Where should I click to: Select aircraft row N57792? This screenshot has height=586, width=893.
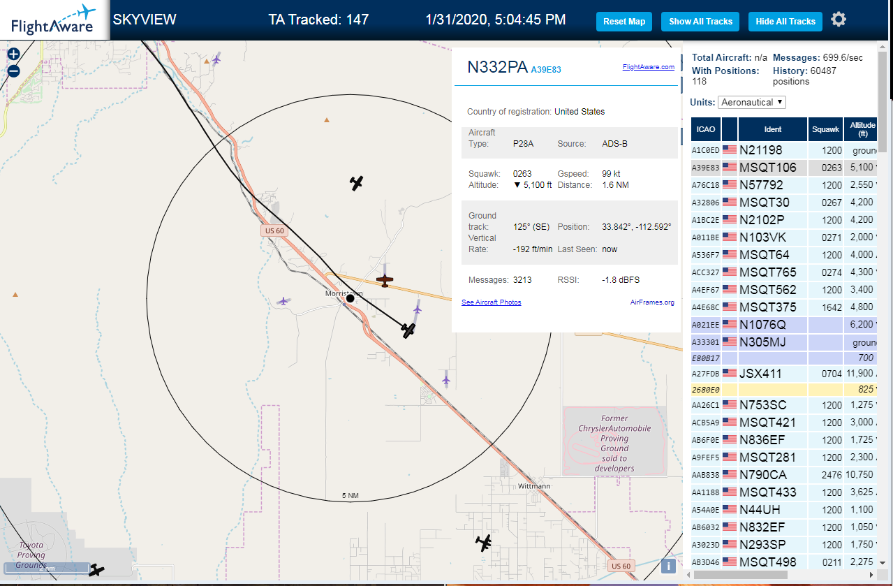[x=785, y=185]
